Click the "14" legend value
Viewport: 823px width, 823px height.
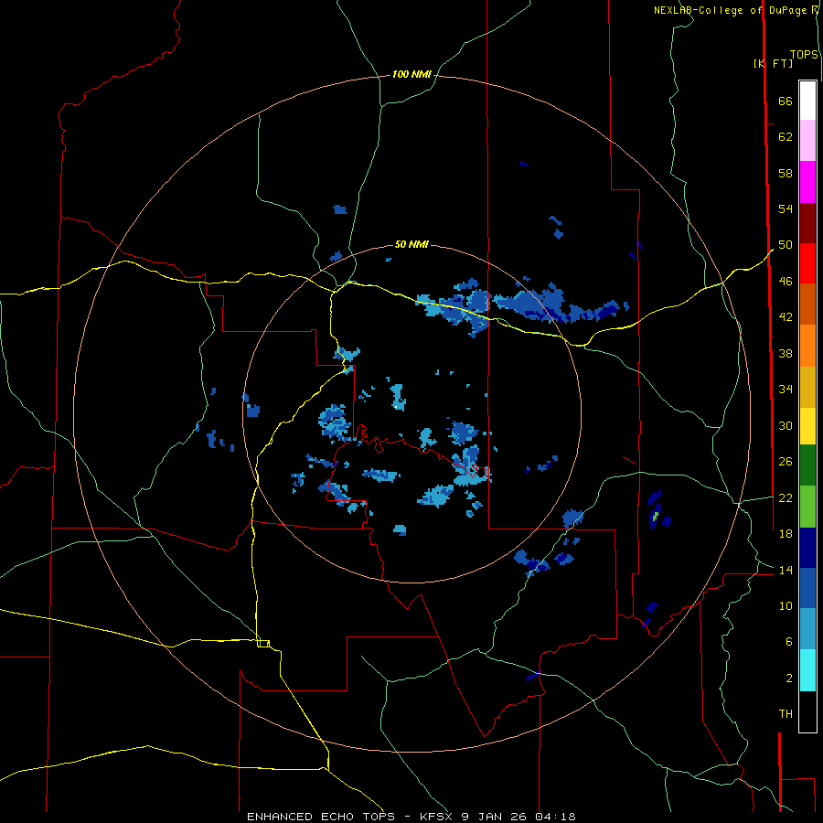click(x=786, y=570)
